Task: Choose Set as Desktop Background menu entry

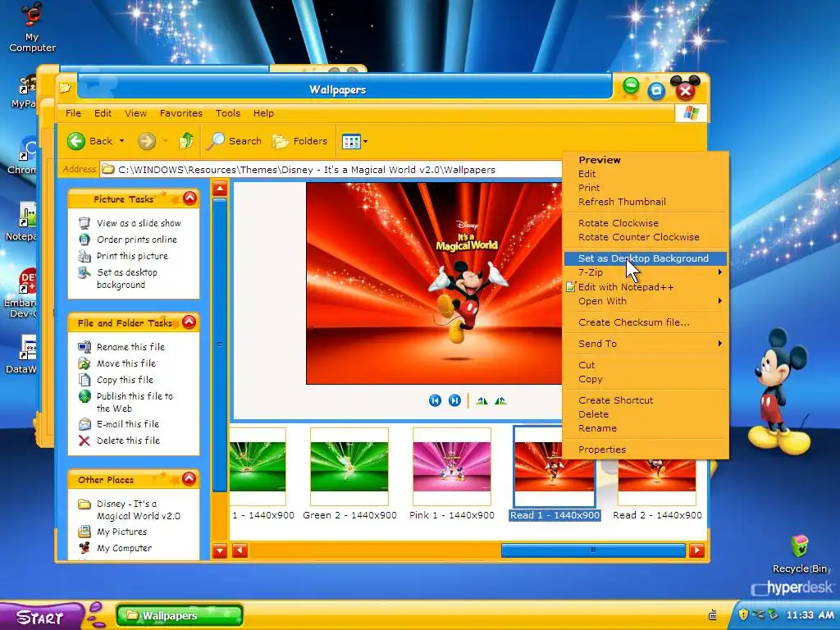Action: pos(645,258)
